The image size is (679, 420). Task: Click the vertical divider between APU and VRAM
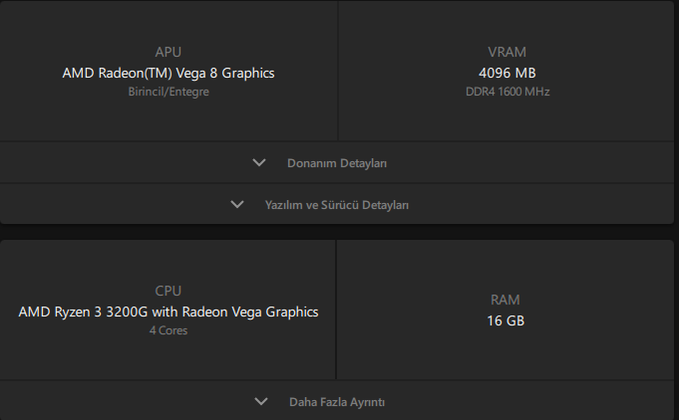tap(338, 70)
